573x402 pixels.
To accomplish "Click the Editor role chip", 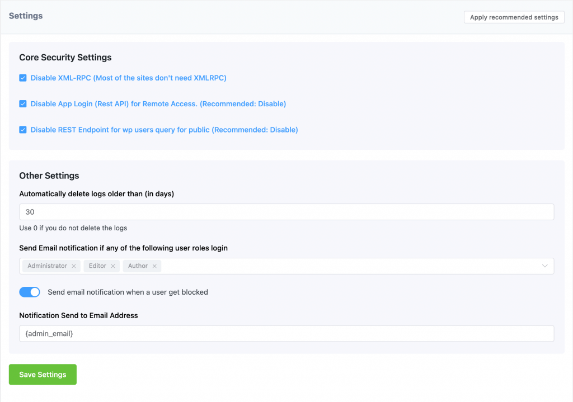I will pyautogui.click(x=96, y=266).
